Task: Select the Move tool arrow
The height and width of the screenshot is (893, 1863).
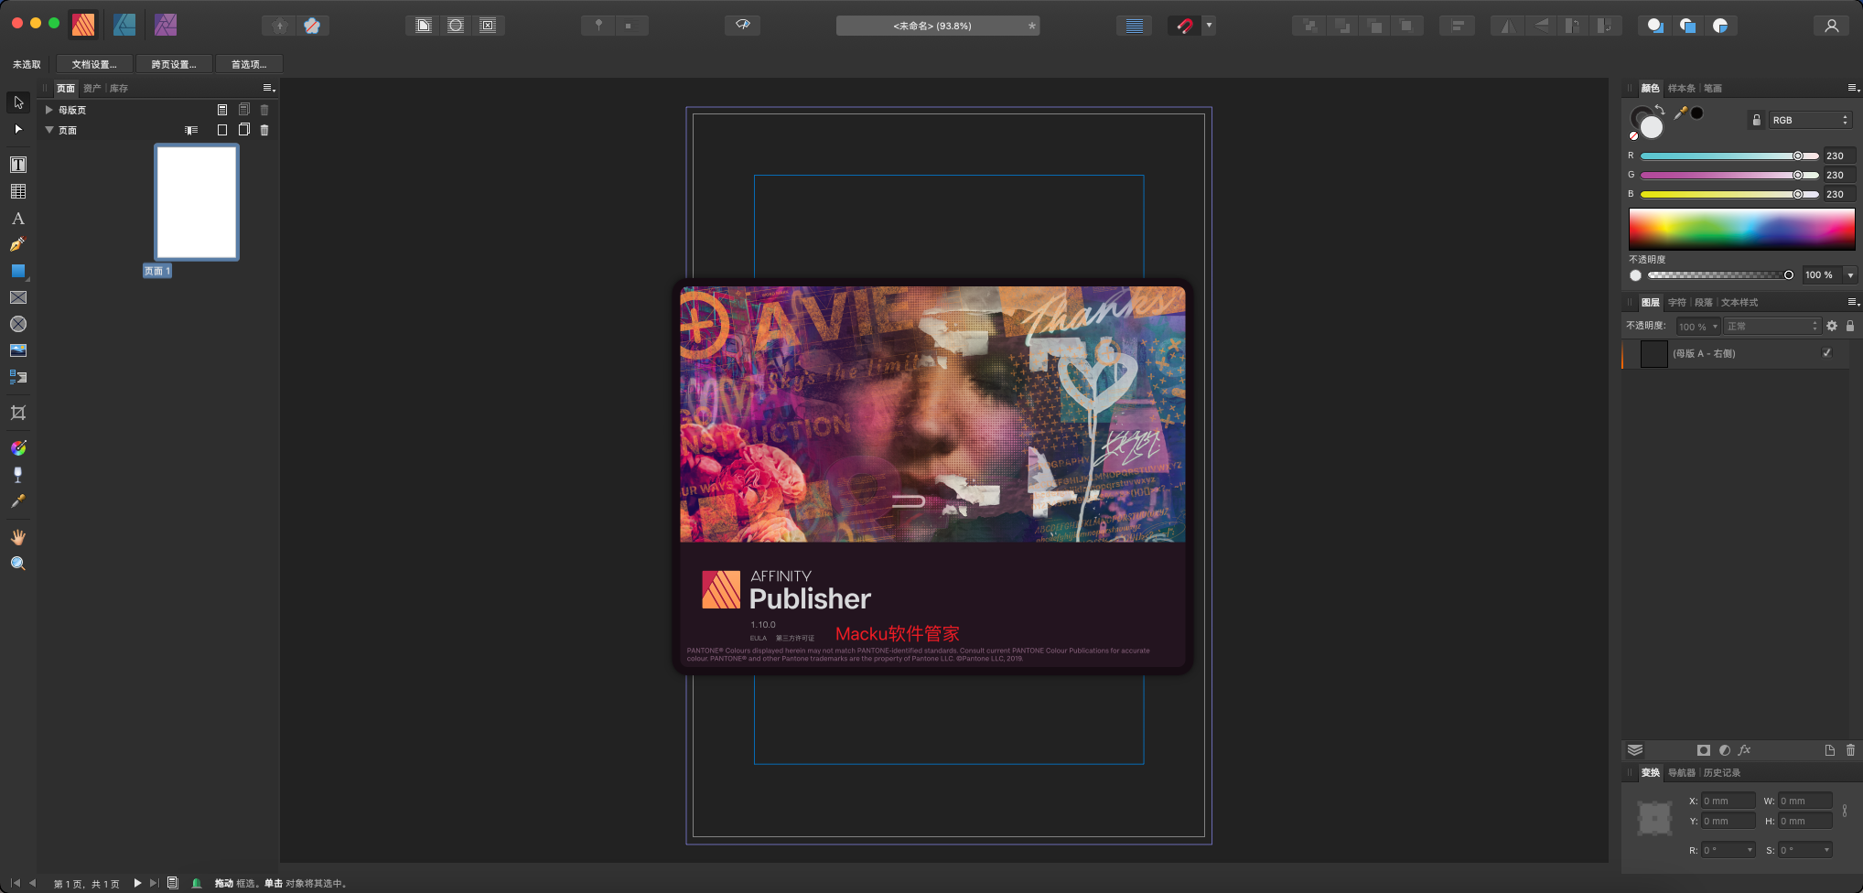Action: (18, 102)
